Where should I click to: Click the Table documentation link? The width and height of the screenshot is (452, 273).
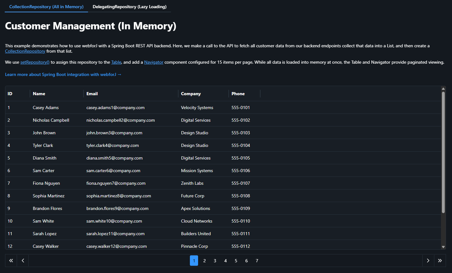(x=116, y=62)
